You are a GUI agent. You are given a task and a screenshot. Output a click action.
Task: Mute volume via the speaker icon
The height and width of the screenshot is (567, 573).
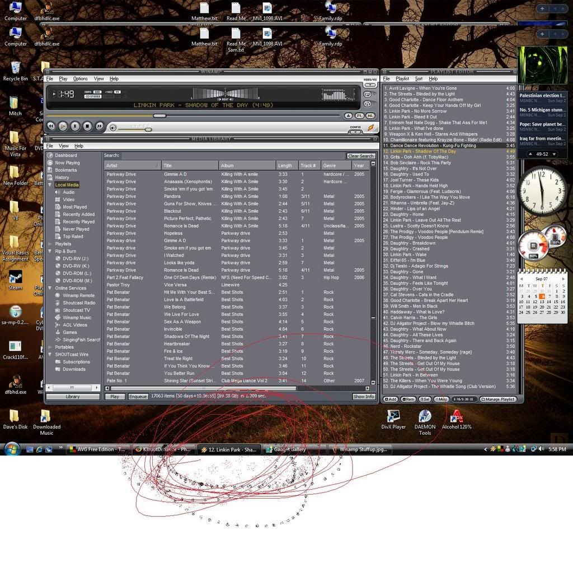click(113, 128)
